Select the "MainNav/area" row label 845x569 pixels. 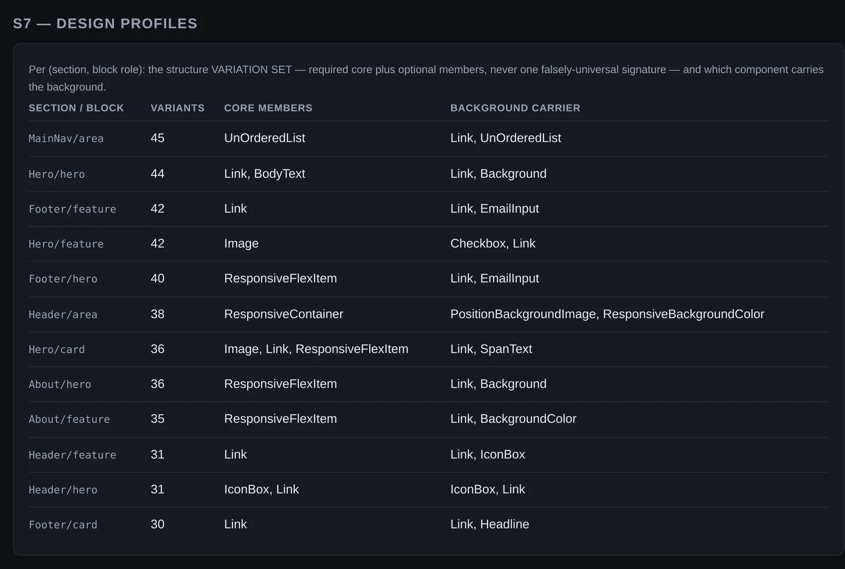tap(66, 139)
